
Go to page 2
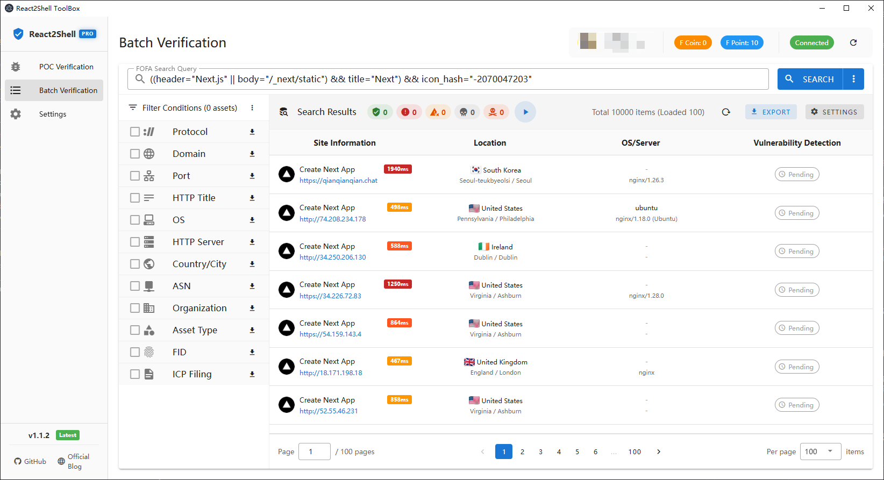pos(522,452)
